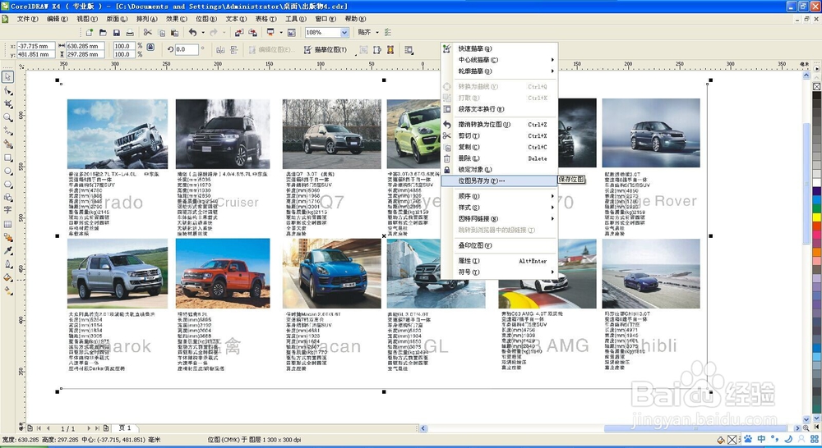The image size is (822, 448).
Task: Click the New document icon
Action: tap(89, 33)
